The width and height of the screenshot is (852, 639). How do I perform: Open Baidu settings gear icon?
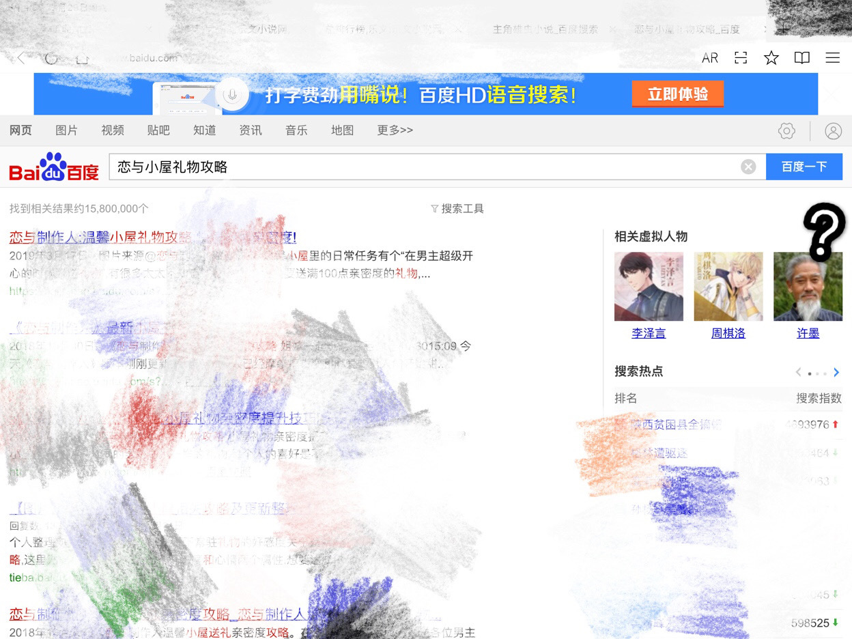[x=786, y=131]
